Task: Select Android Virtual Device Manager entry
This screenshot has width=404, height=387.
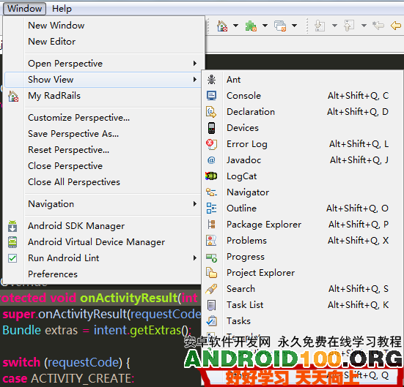Action: pyautogui.click(x=96, y=242)
